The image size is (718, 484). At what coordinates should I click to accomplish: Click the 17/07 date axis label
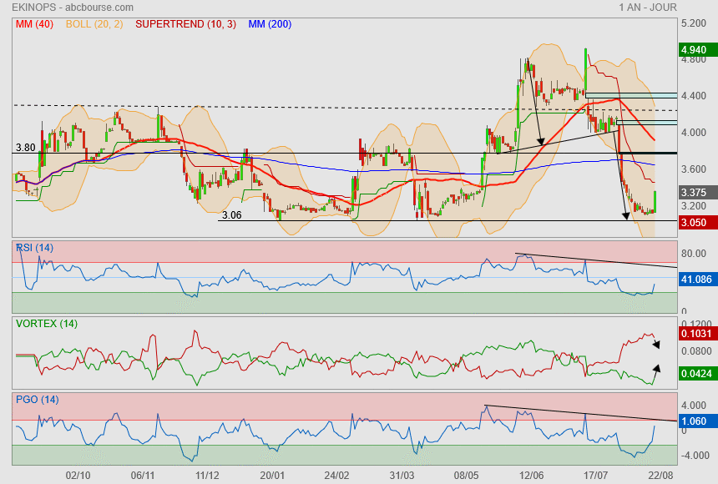point(596,476)
